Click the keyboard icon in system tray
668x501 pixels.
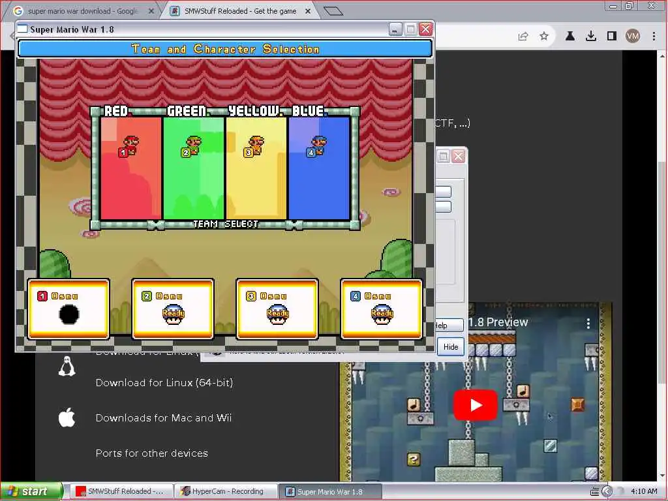[594, 492]
